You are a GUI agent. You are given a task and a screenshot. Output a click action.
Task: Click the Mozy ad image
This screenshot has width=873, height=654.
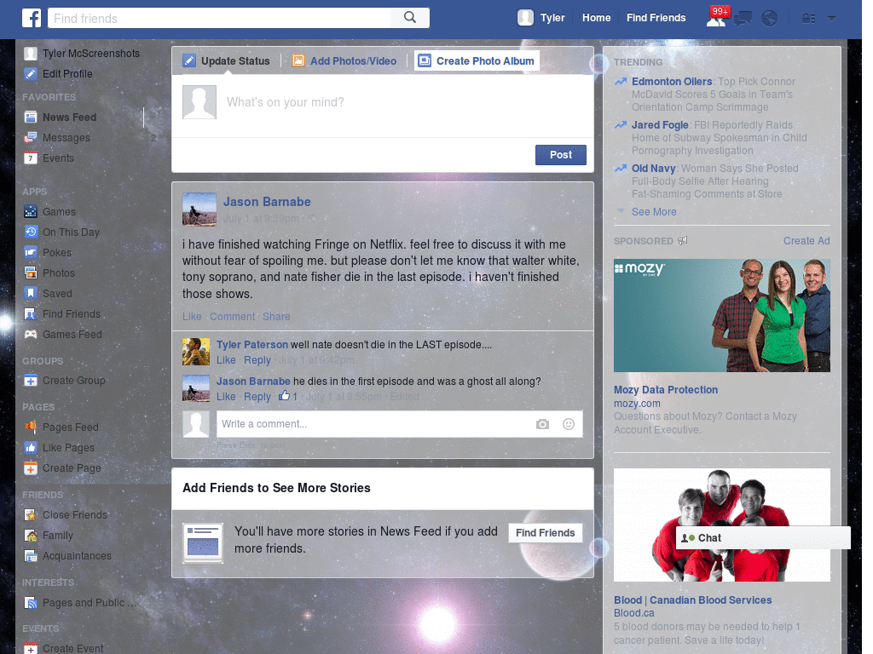coord(721,315)
